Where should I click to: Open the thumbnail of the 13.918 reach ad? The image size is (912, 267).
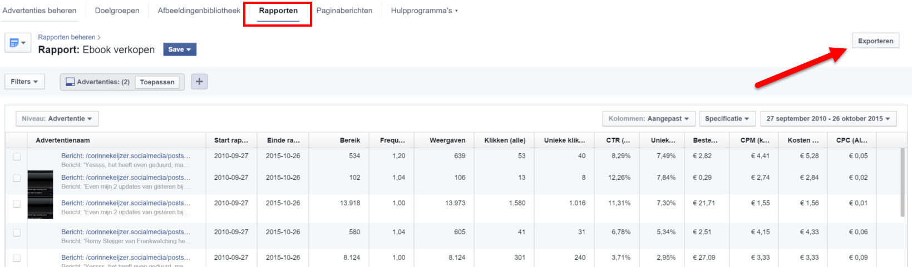(41, 207)
